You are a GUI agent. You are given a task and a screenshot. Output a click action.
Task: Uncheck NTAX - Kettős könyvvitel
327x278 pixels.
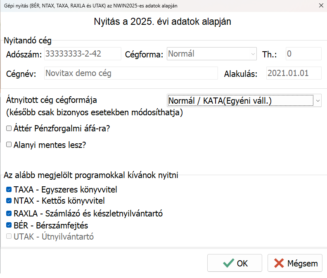pos(9,201)
